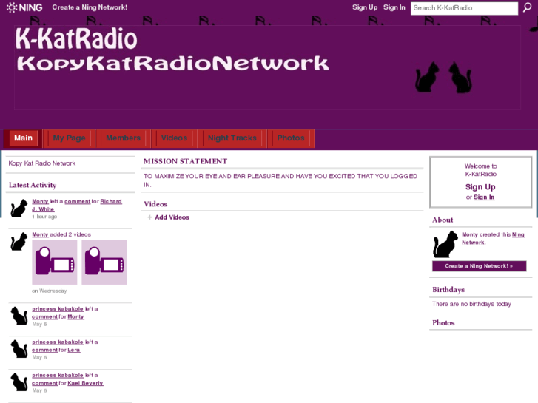The image size is (538, 403).
Task: Open Richard J. White profile link
Action: pyautogui.click(x=77, y=205)
